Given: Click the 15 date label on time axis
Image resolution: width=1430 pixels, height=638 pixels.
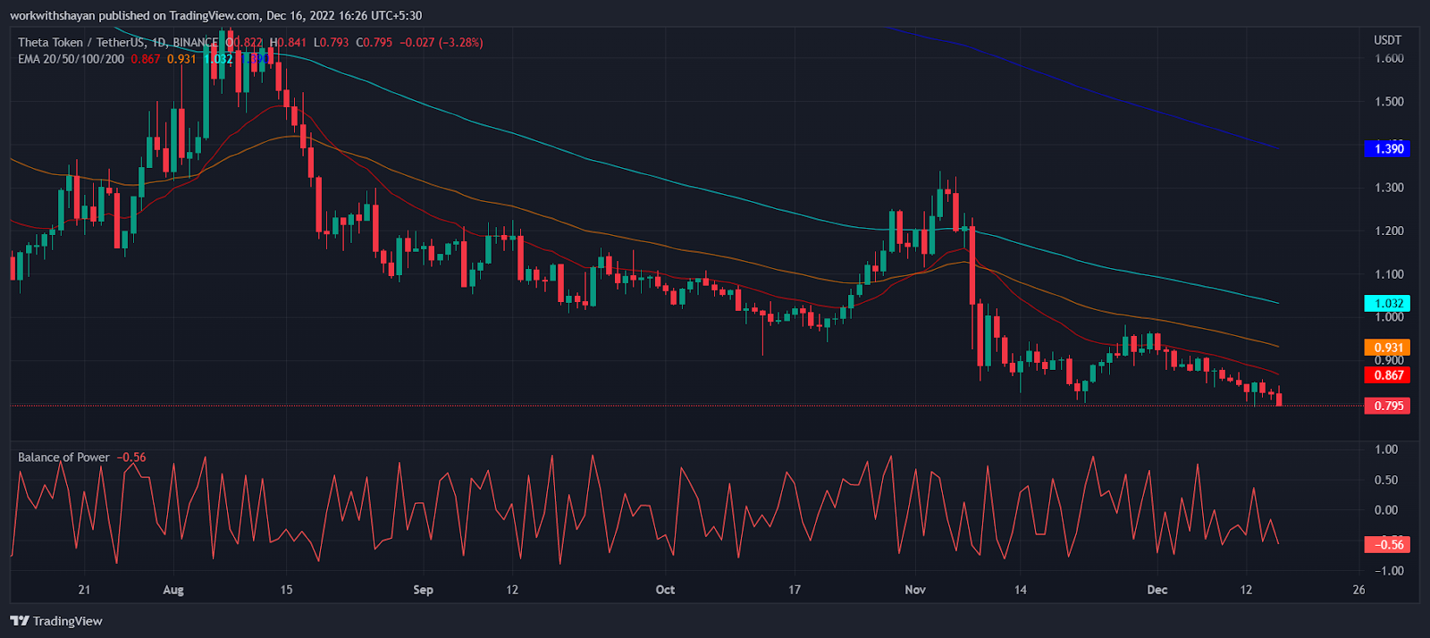Looking at the screenshot, I should (x=286, y=590).
